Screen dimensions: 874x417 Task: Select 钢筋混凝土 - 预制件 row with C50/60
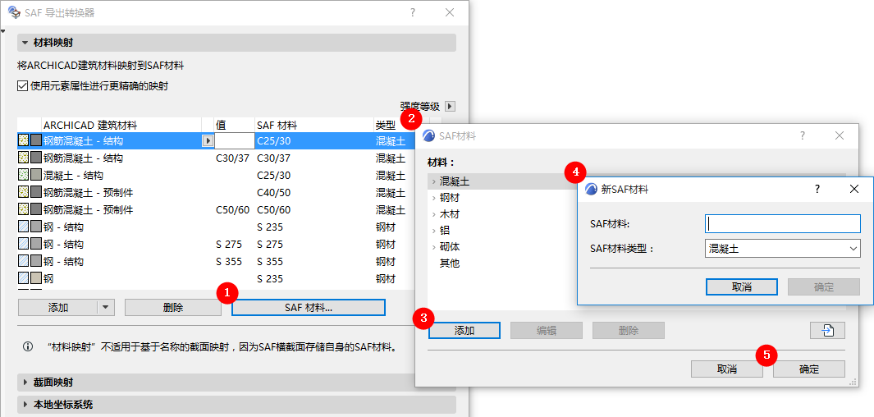(x=217, y=209)
